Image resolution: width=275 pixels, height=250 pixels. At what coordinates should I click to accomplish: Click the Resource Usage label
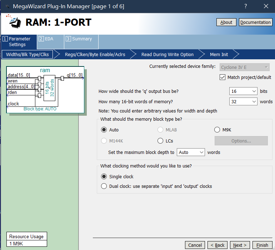pos(26,236)
